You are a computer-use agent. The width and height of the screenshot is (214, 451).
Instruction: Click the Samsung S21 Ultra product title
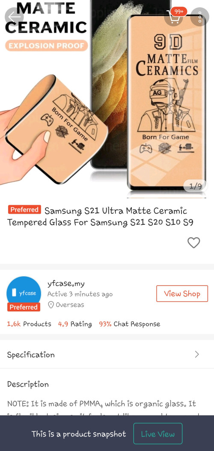[100, 217]
